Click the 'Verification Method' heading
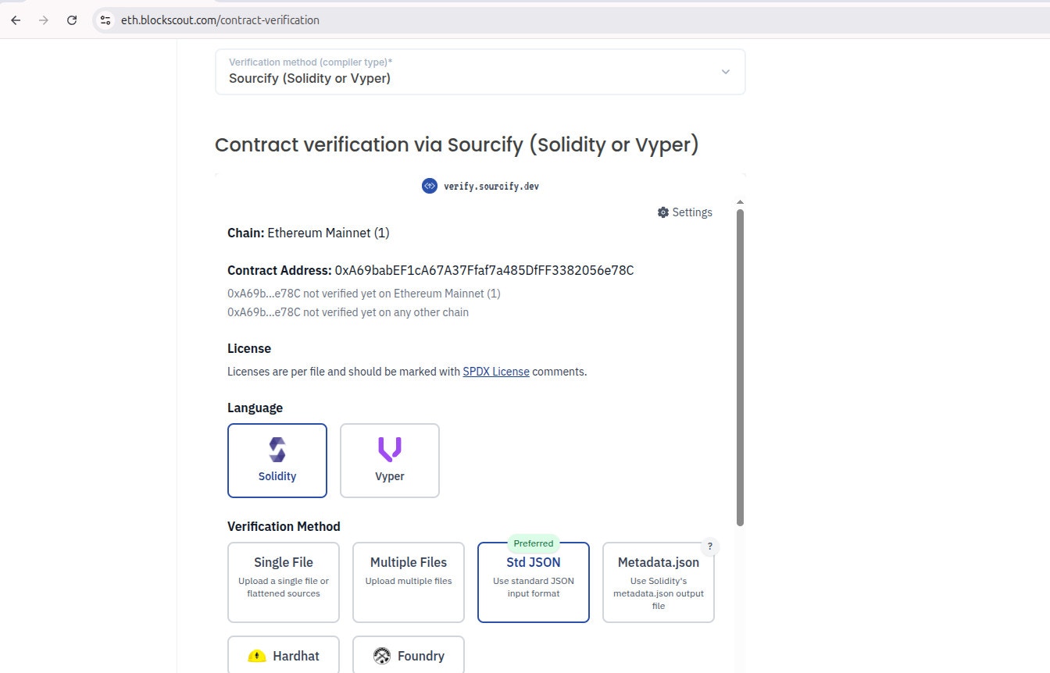The height and width of the screenshot is (673, 1050). click(284, 526)
